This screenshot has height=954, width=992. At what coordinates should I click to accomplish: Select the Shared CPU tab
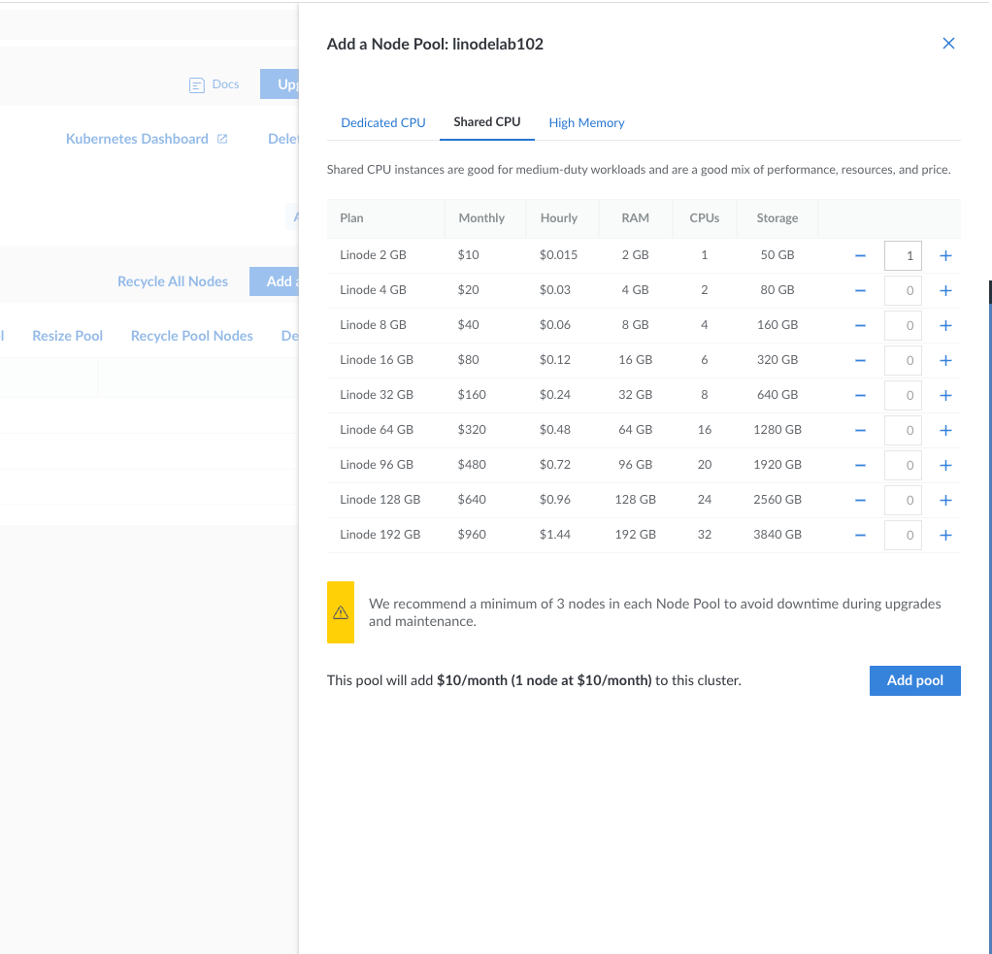487,121
